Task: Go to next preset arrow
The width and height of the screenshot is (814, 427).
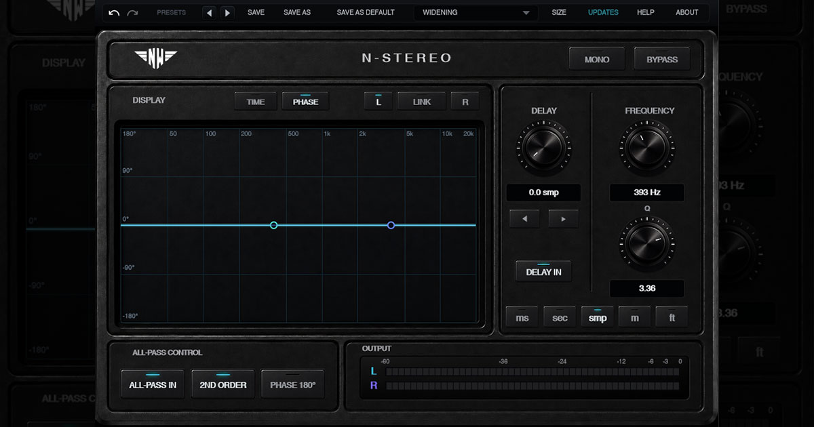Action: [227, 12]
